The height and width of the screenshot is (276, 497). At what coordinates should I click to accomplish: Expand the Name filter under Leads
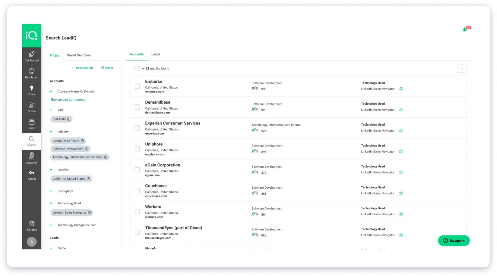point(51,248)
